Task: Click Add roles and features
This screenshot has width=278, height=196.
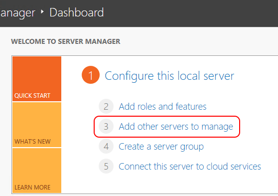Action: tap(162, 107)
